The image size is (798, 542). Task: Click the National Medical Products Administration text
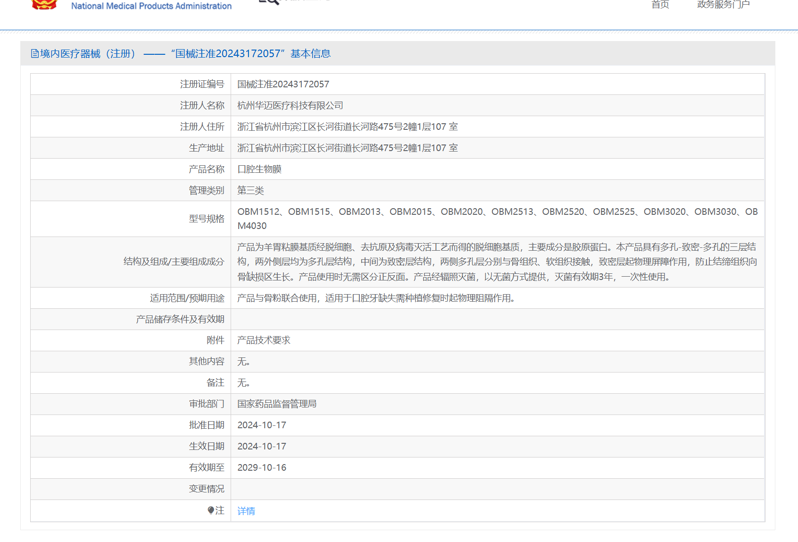[x=151, y=6]
